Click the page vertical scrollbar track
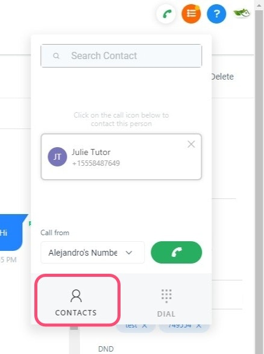The height and width of the screenshot is (354, 264). pos(259,180)
